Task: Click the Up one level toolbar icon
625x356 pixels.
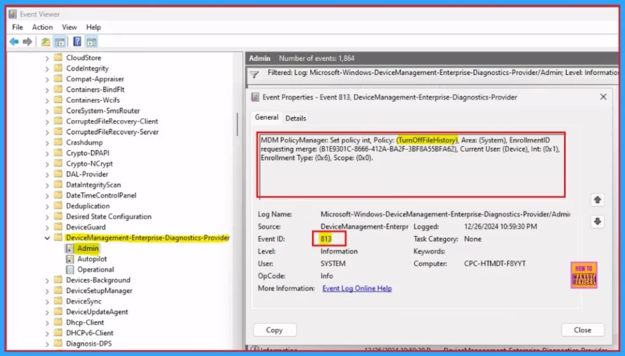Action: pyautogui.click(x=46, y=42)
